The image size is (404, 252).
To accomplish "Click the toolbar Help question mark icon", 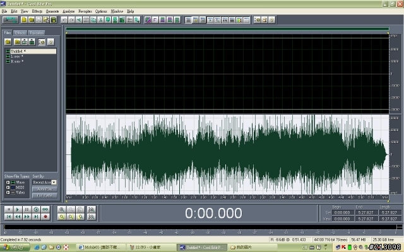I will (x=271, y=20).
